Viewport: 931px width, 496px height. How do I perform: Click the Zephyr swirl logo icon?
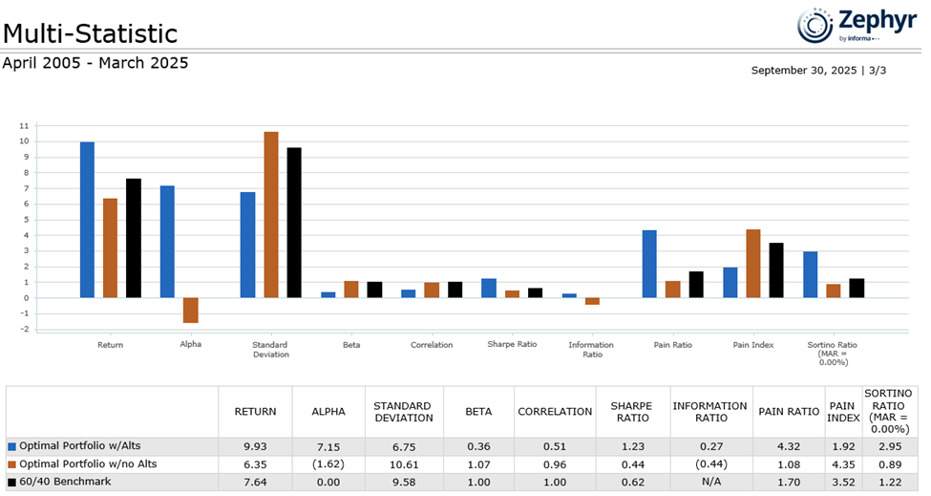click(x=815, y=25)
